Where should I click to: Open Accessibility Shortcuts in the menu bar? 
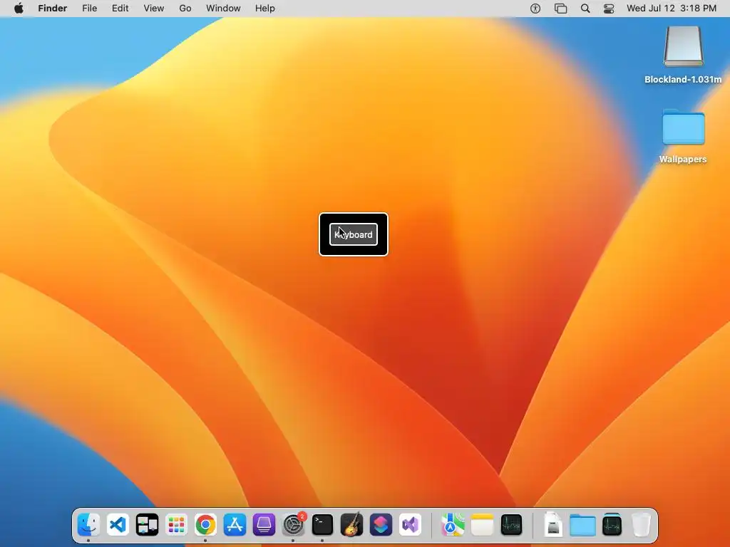(x=535, y=9)
